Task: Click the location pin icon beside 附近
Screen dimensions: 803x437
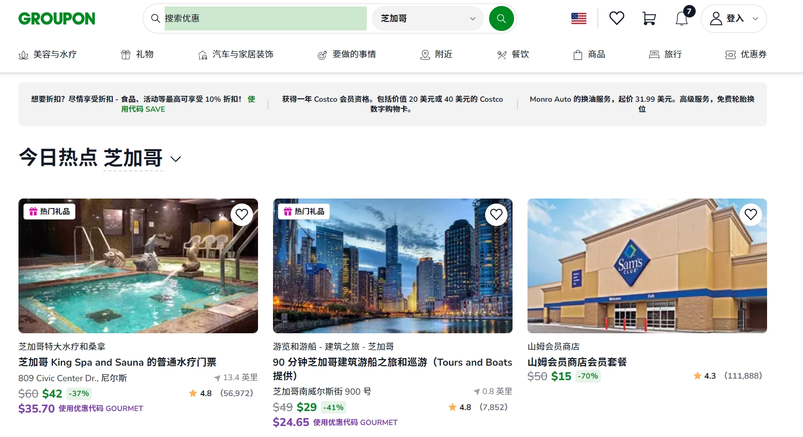Action: point(425,55)
